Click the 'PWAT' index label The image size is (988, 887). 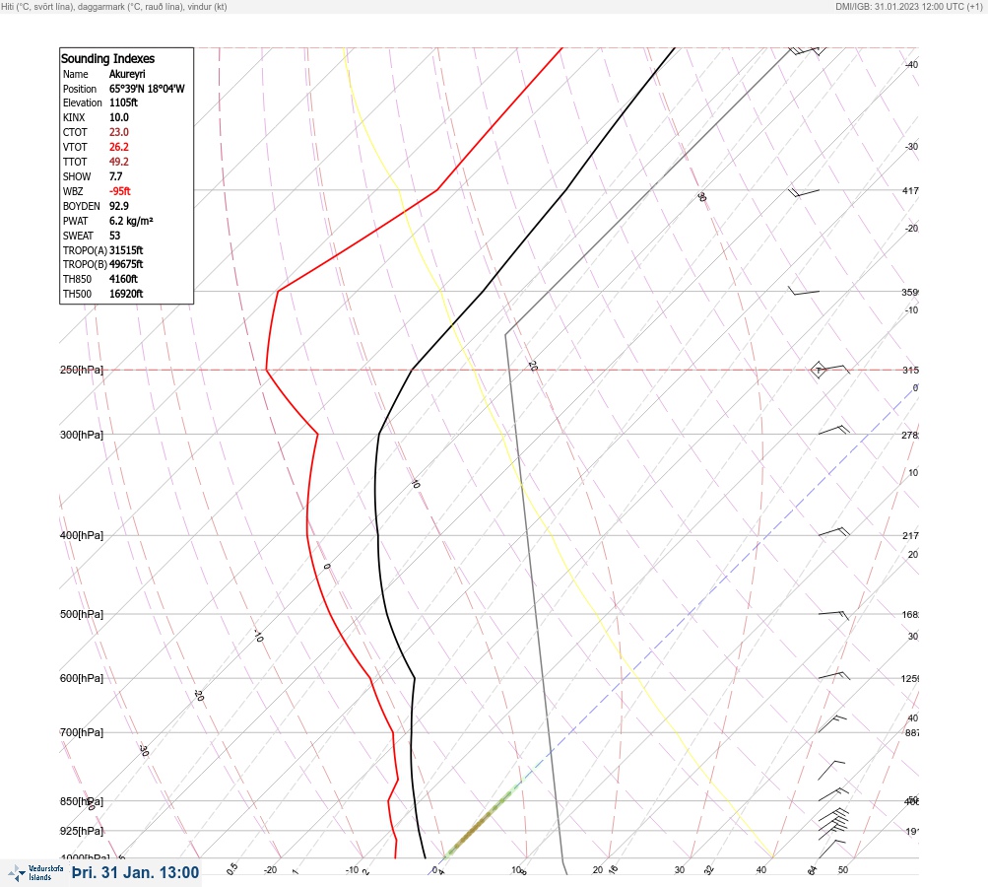point(76,222)
